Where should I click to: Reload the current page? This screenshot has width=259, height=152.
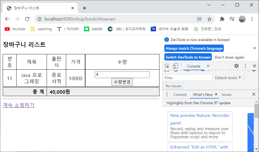coord(27,19)
